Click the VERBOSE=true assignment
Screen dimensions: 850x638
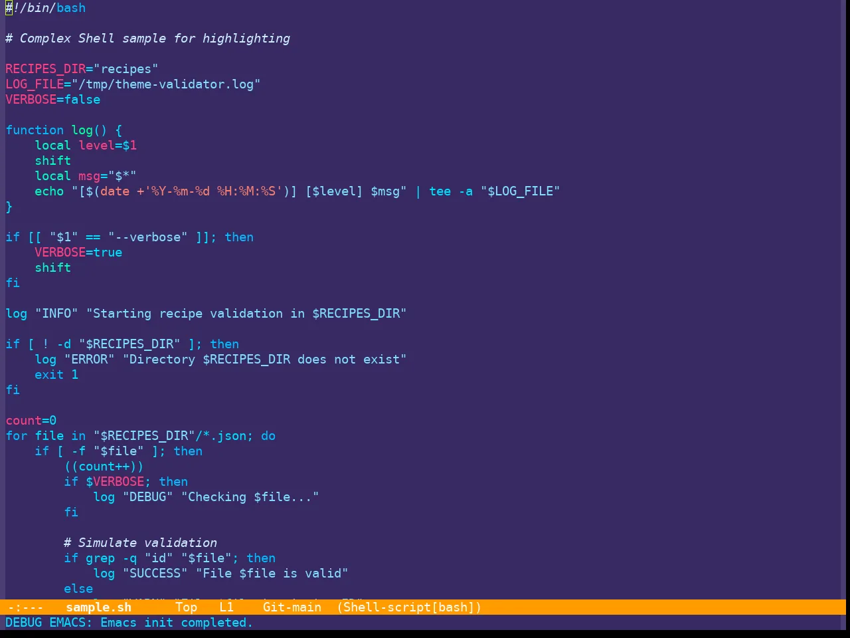78,253
